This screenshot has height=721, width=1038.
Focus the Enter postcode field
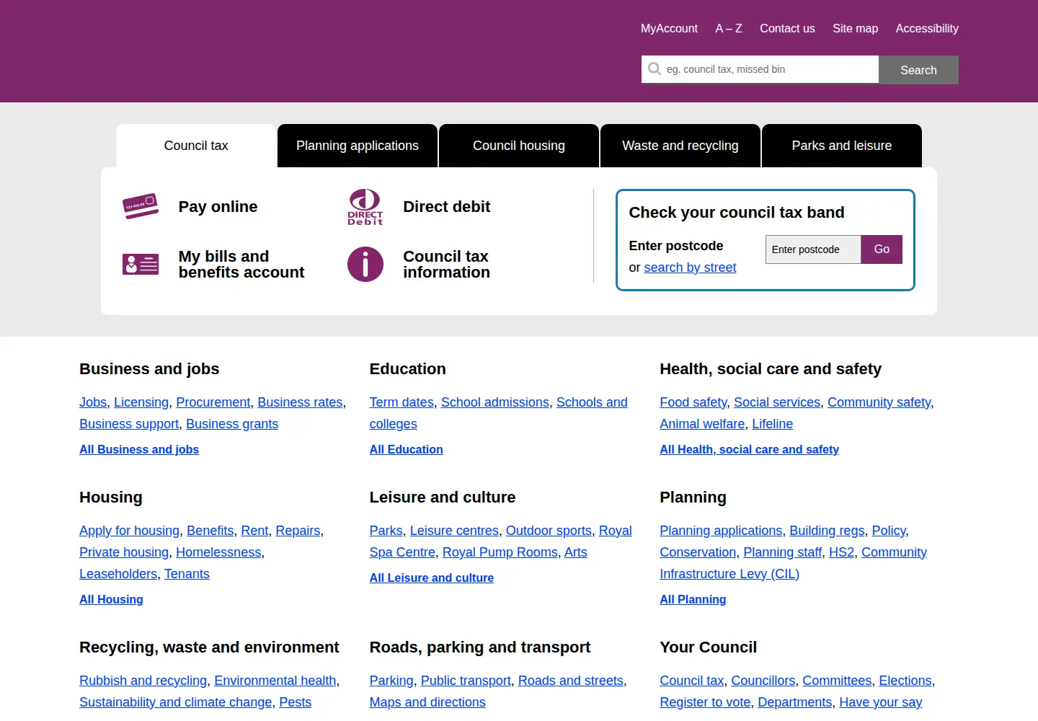point(813,249)
